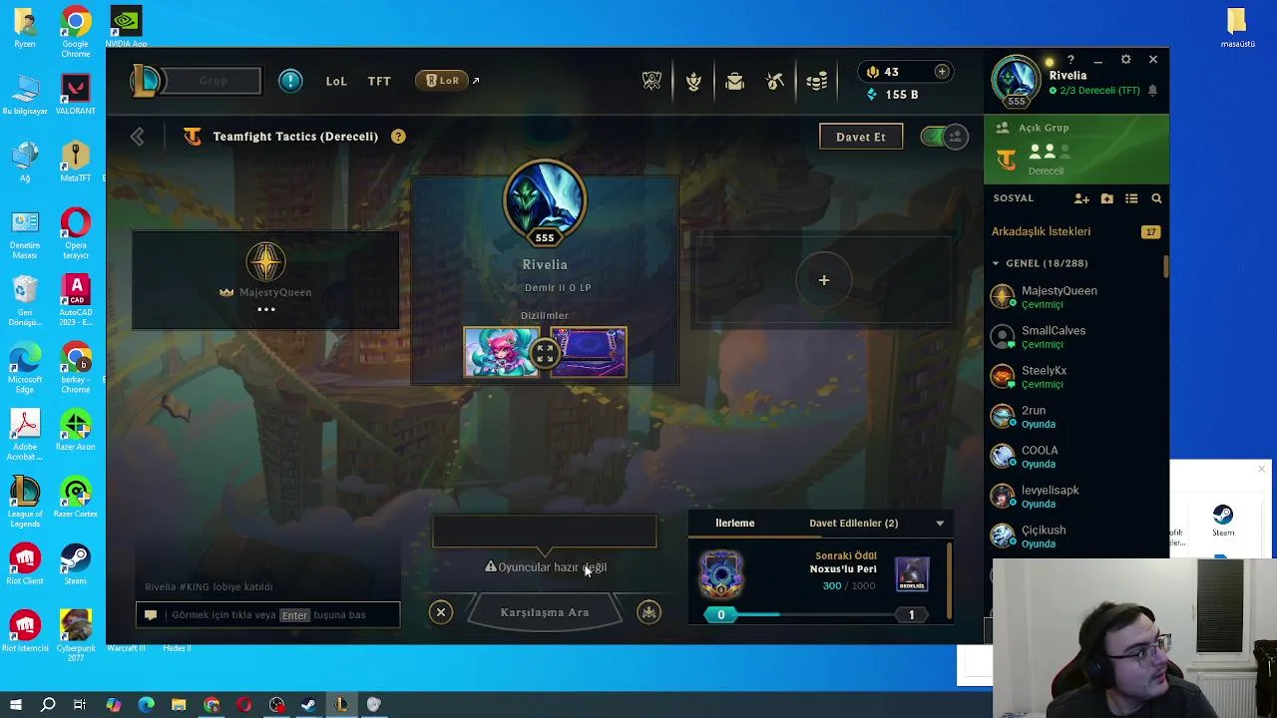Click the Noxus'lu Peri reward thumbnail
Screen dimensions: 1277x718
tap(912, 573)
